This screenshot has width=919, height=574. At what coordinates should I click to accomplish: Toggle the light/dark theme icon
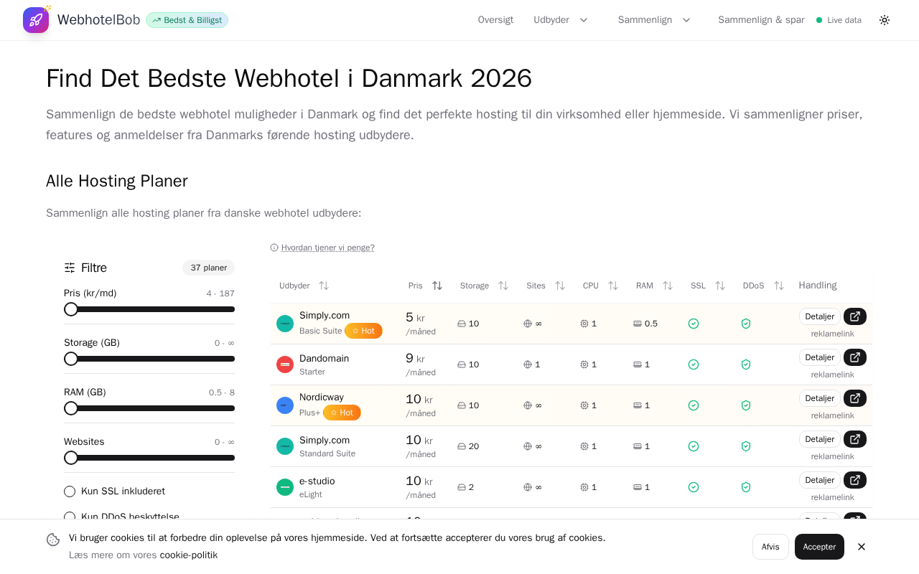click(x=885, y=20)
